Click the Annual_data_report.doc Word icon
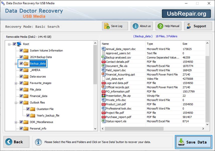The image size is (215, 151). point(103,49)
